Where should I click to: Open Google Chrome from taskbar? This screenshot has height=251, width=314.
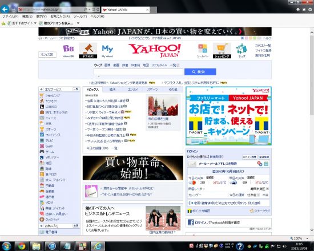pos(22,246)
